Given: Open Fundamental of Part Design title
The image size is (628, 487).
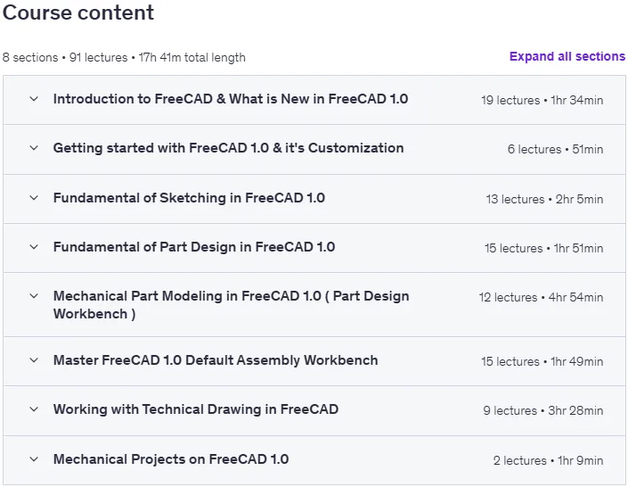Looking at the screenshot, I should (x=194, y=247).
